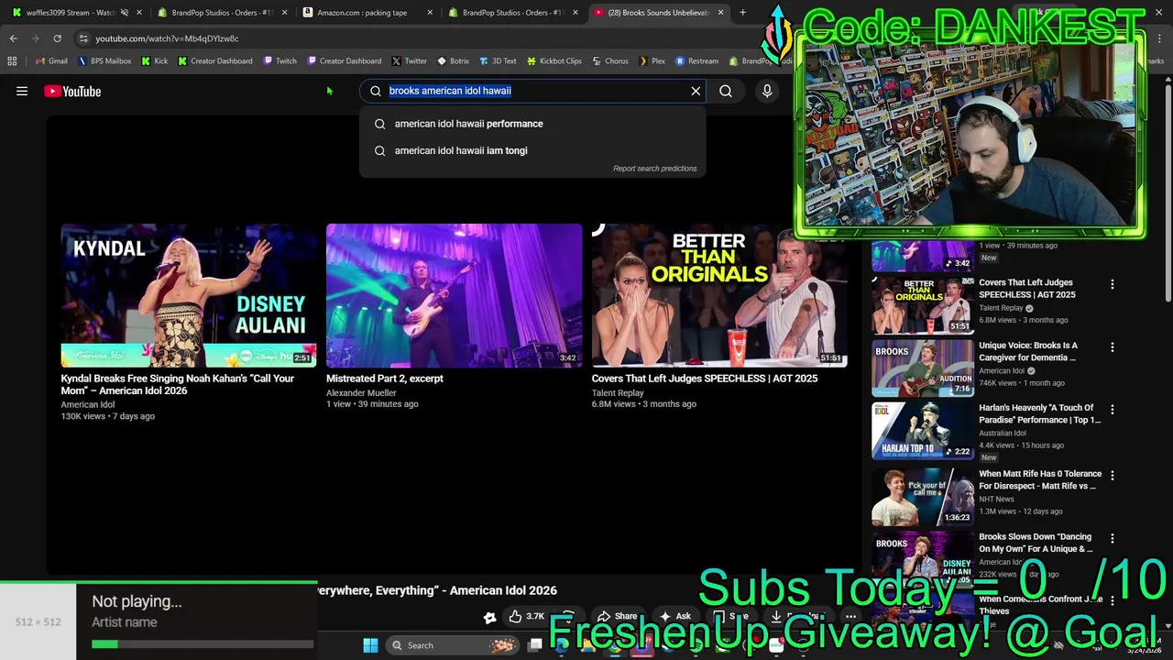Go back with the browser back arrow
The height and width of the screenshot is (660, 1173).
(13, 38)
